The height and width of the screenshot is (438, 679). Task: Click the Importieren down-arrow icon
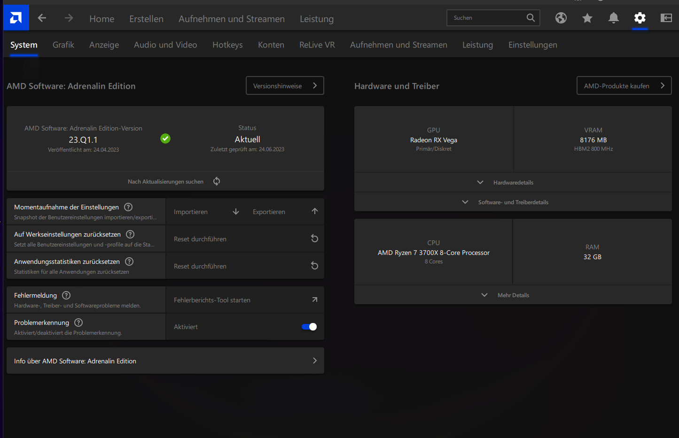pos(236,212)
